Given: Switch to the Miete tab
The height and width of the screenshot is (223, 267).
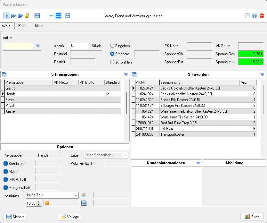Looking at the screenshot, I should [39, 26].
